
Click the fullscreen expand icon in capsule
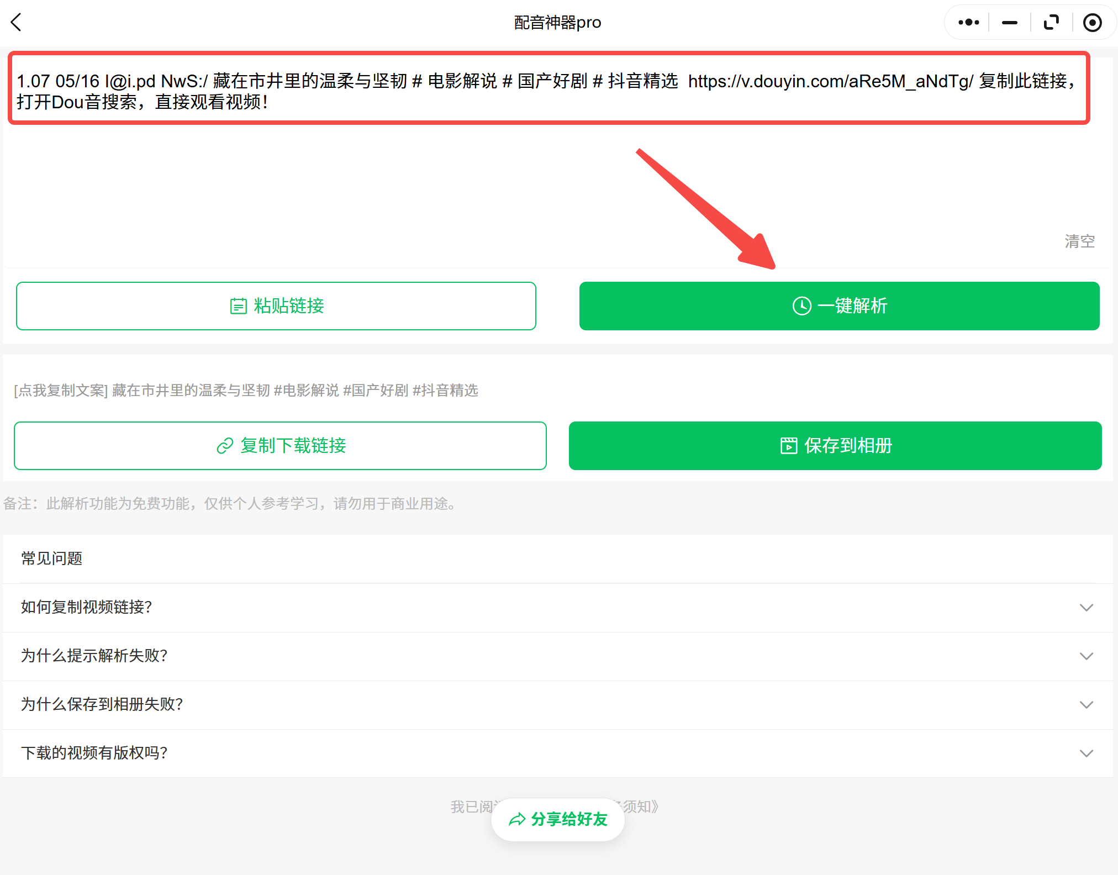click(x=1051, y=23)
